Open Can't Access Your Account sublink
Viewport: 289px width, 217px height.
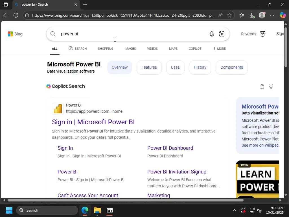click(x=88, y=195)
